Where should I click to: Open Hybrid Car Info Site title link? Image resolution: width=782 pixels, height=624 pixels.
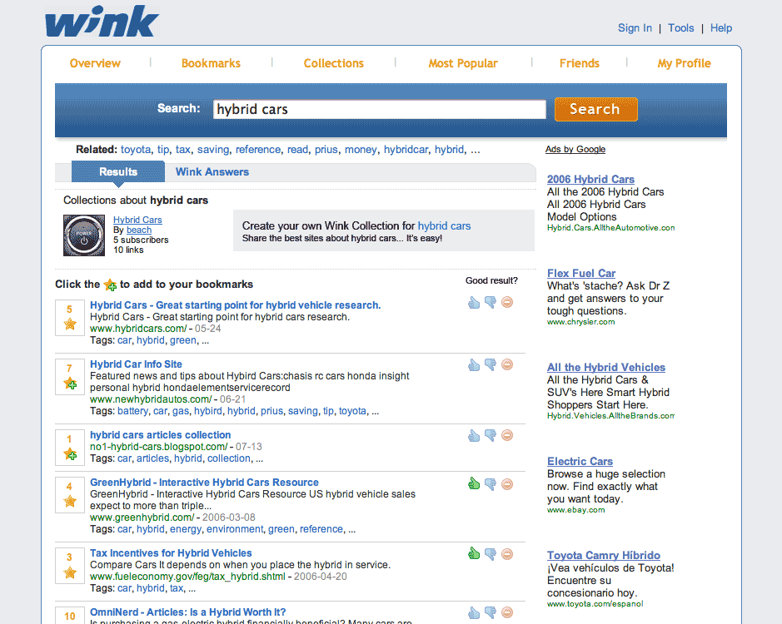click(x=136, y=364)
